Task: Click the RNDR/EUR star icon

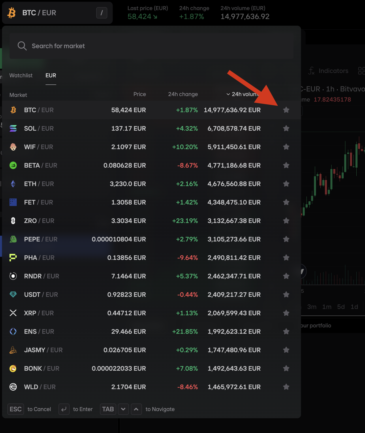Action: (x=286, y=276)
